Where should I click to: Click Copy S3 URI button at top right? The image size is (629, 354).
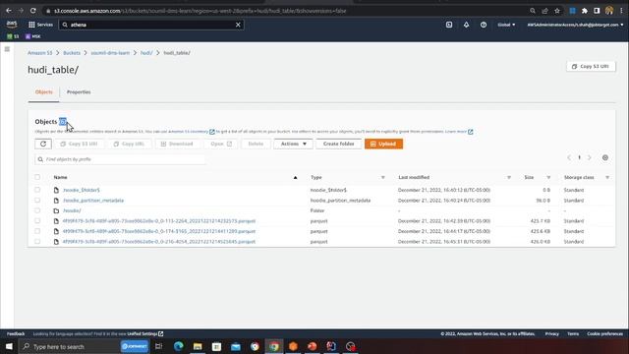(591, 66)
